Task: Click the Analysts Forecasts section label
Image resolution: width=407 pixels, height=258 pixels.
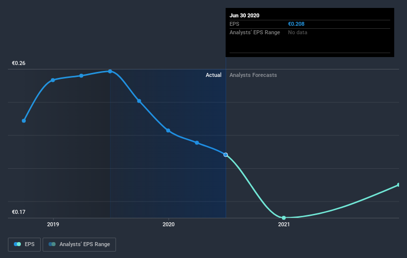Action: click(x=253, y=75)
